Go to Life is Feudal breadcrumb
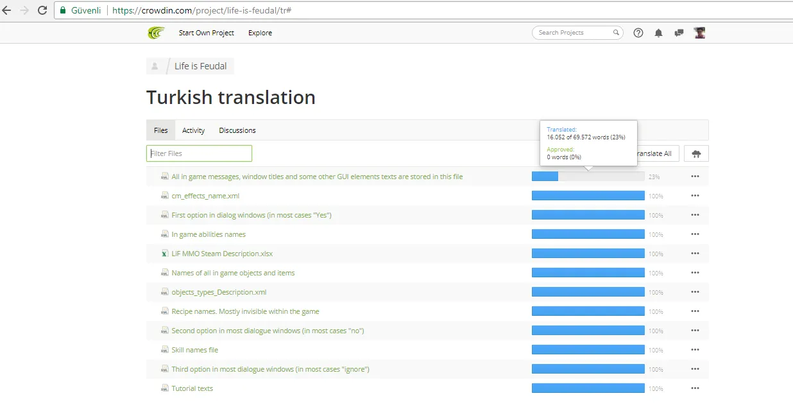This screenshot has height=416, width=793. coord(200,66)
